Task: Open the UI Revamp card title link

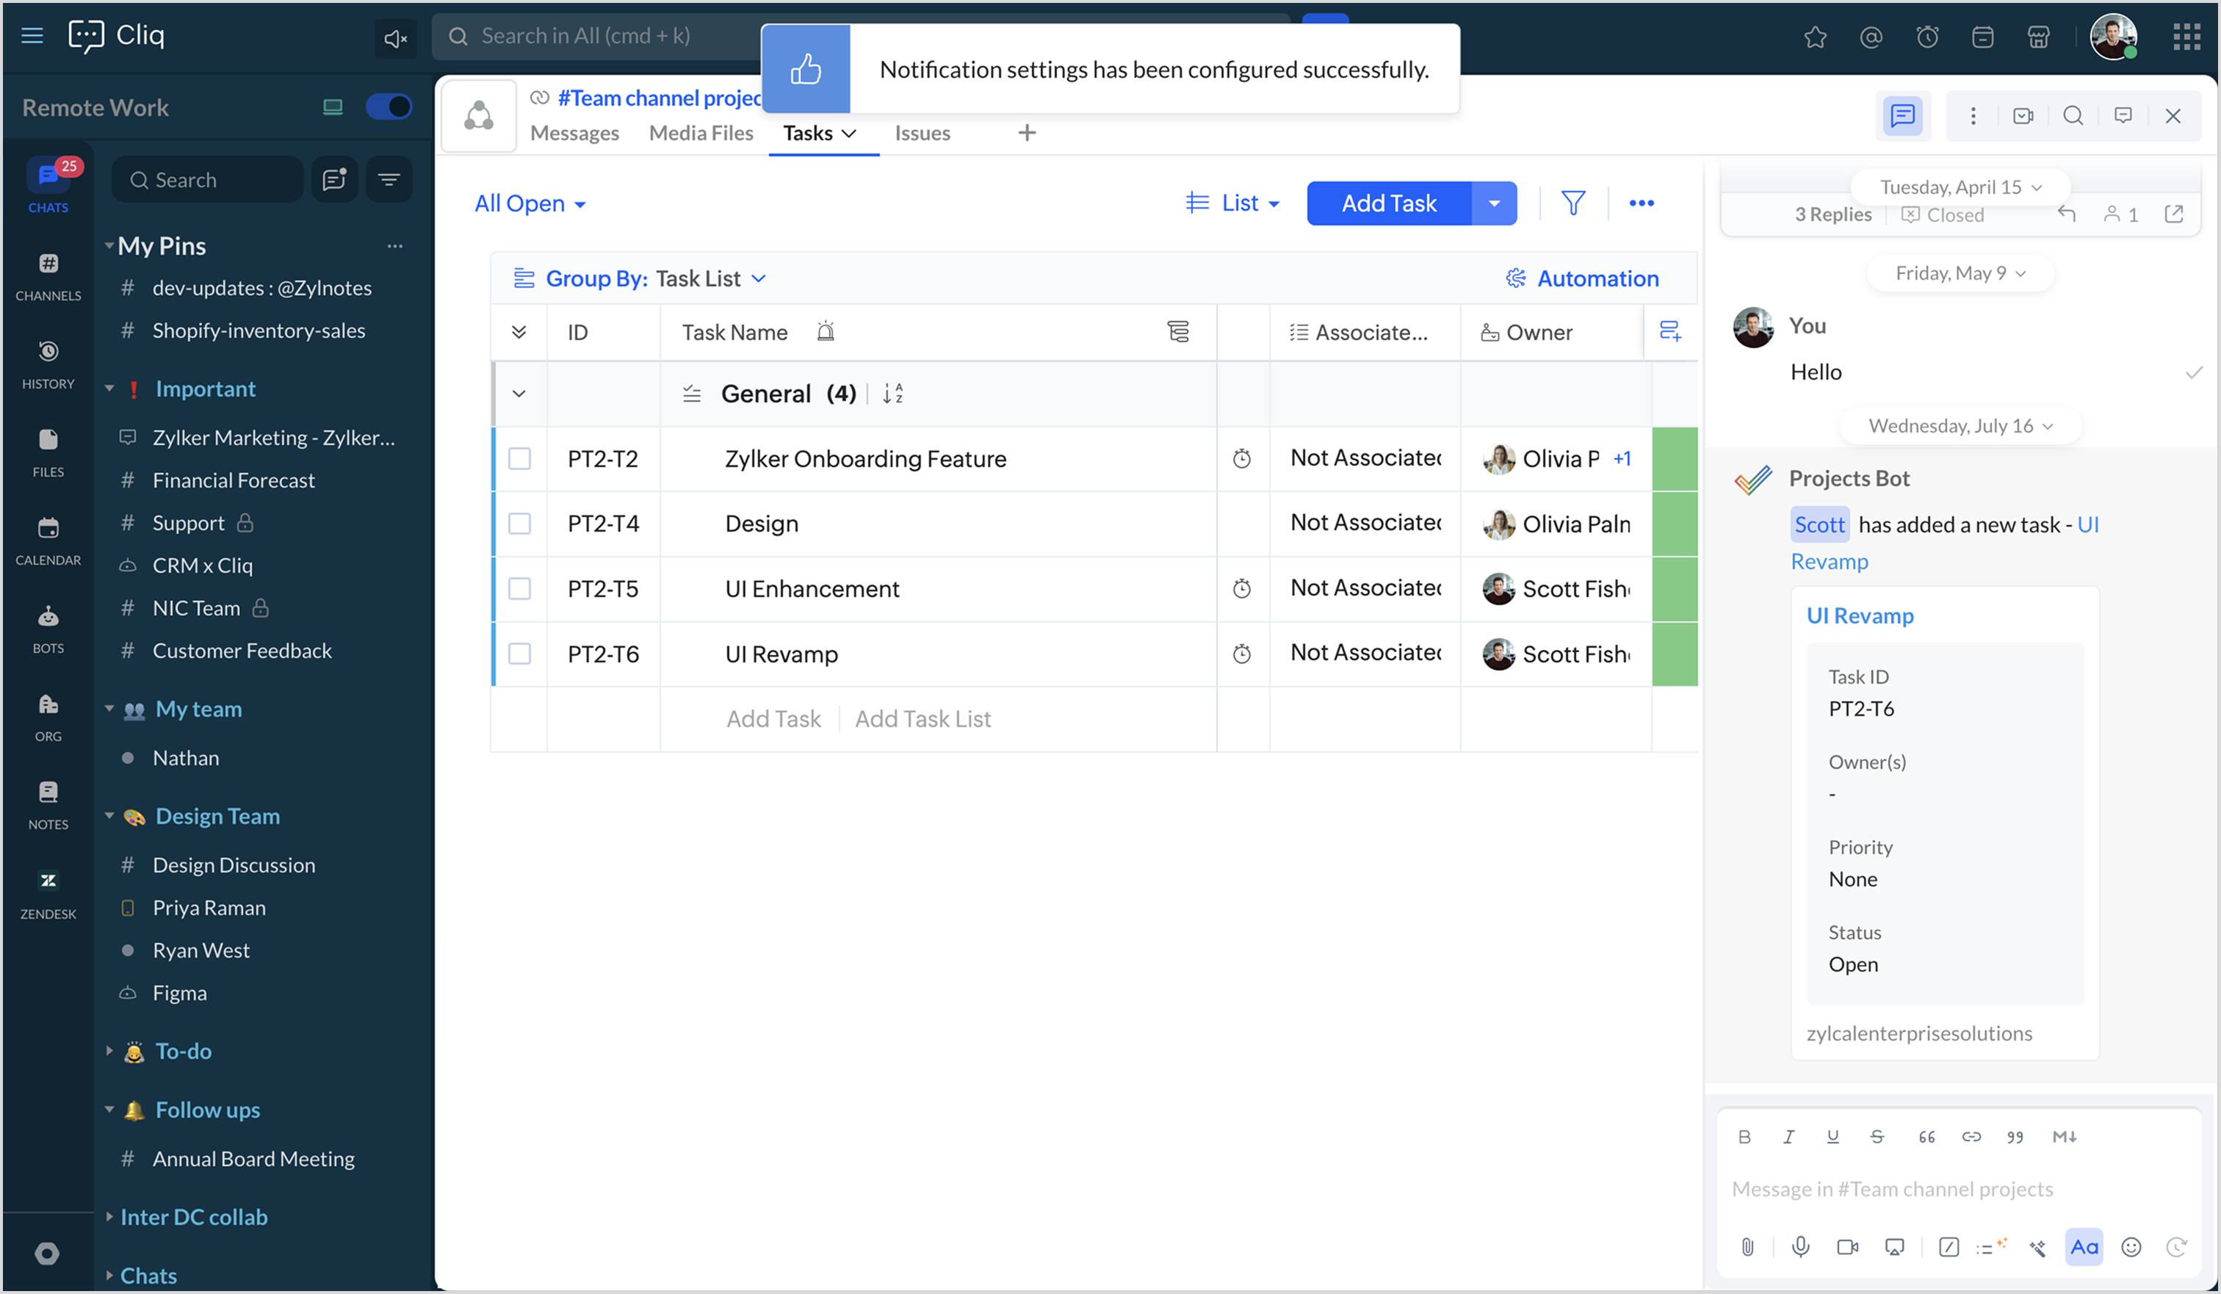Action: tap(1860, 615)
